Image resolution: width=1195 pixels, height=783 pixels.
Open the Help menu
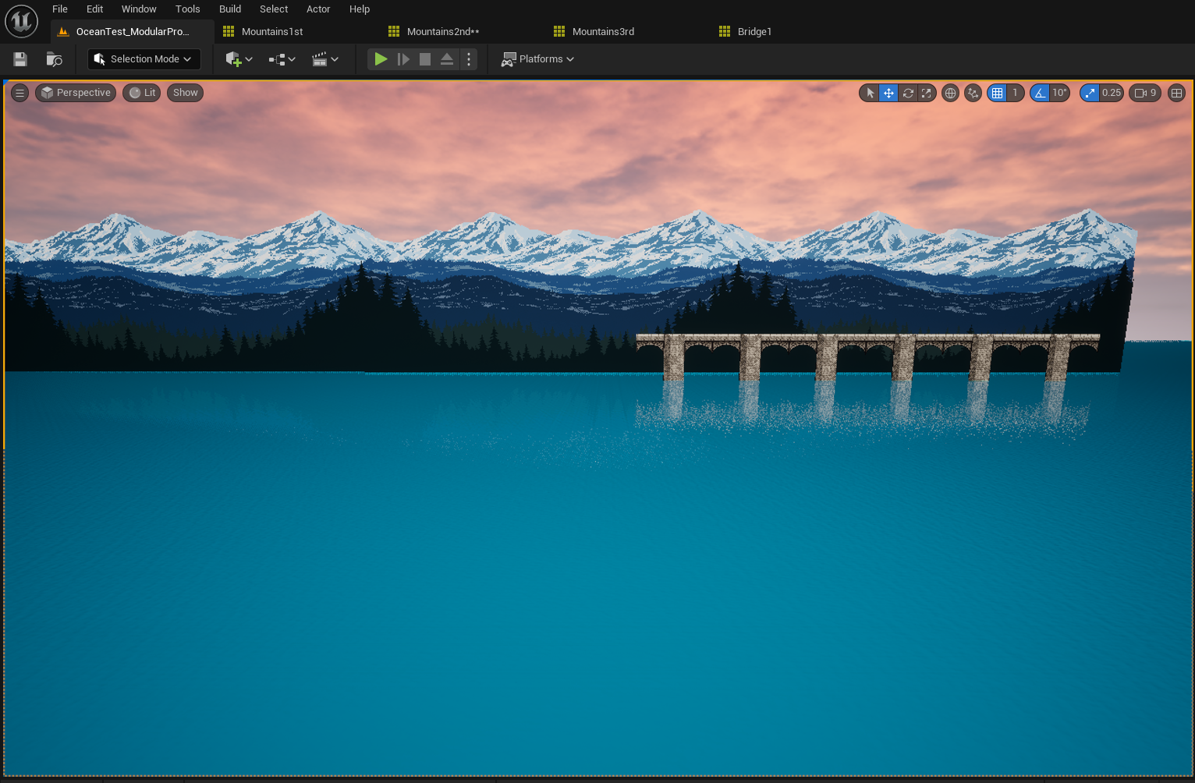tap(360, 9)
